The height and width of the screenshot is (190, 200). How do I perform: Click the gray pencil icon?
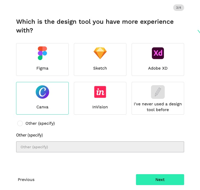158,92
